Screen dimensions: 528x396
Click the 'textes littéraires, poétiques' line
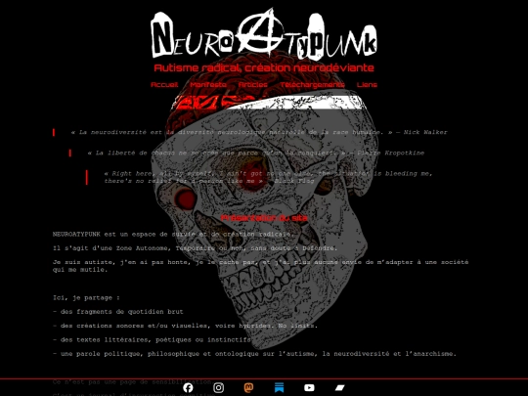(x=152, y=339)
